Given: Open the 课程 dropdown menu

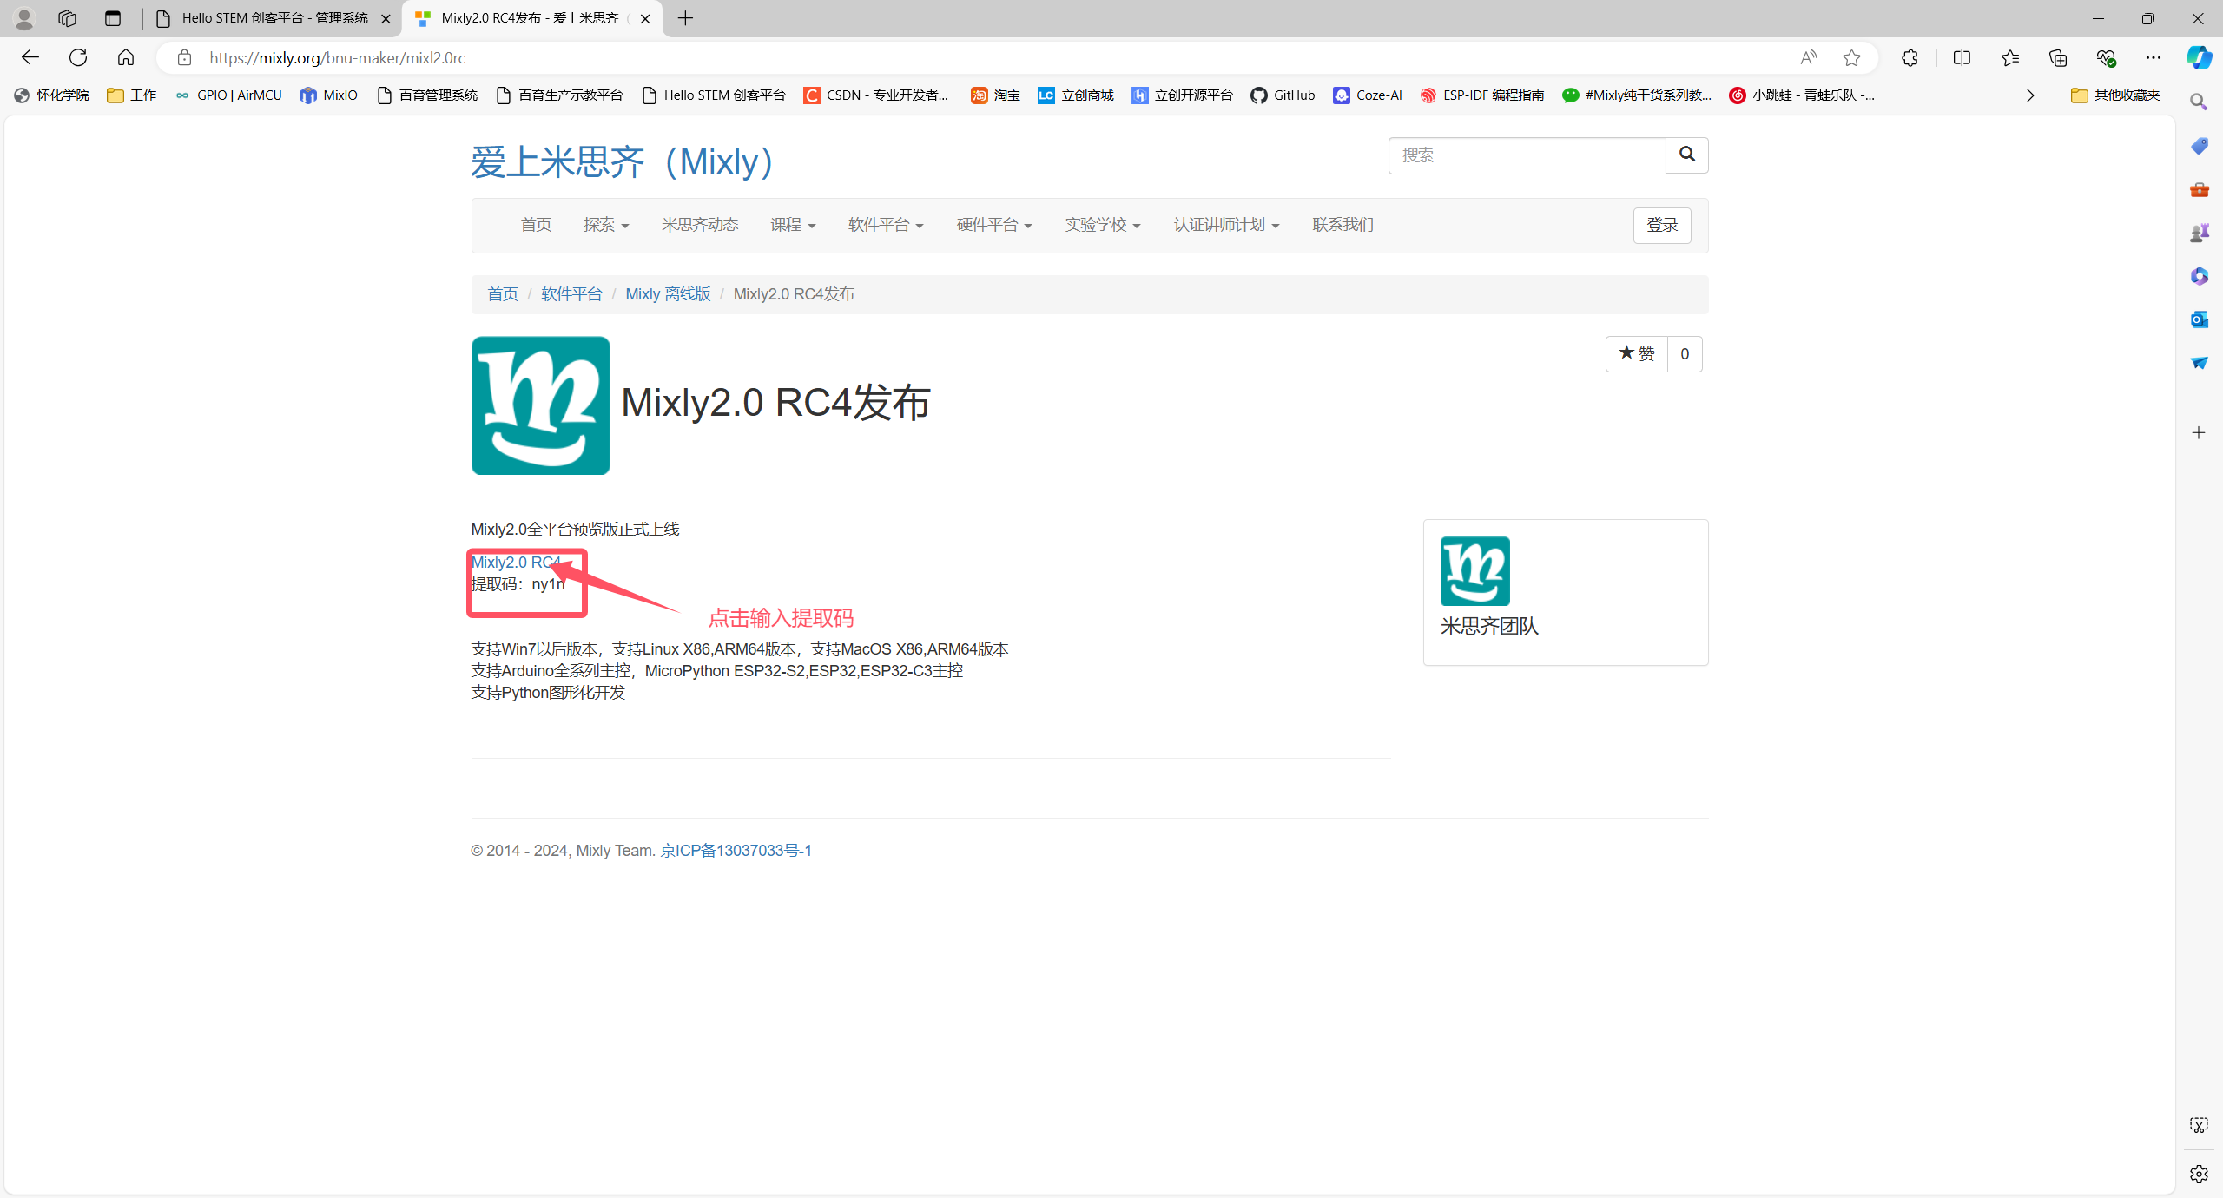Looking at the screenshot, I should pos(791,225).
